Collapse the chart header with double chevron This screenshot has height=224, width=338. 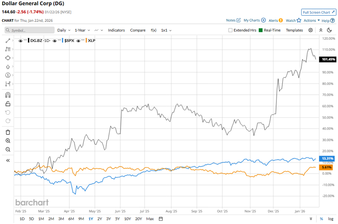click(x=321, y=30)
